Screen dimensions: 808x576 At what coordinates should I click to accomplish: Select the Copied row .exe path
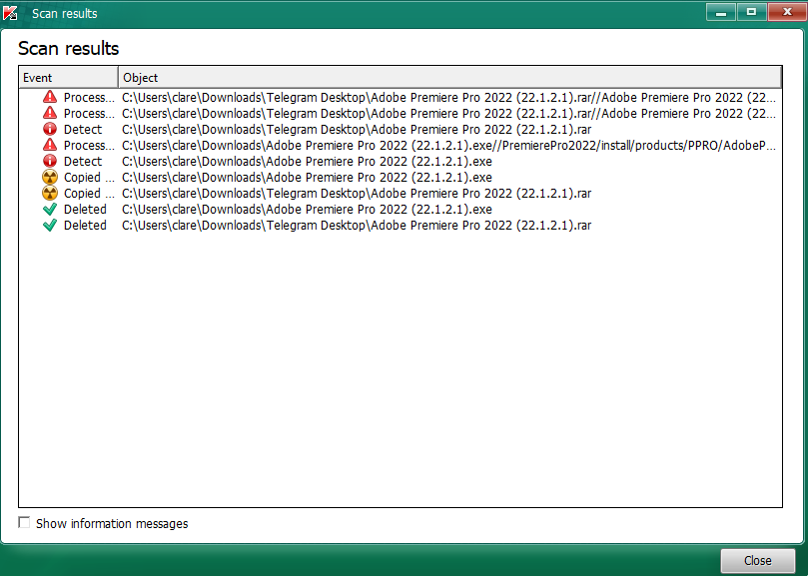point(307,178)
